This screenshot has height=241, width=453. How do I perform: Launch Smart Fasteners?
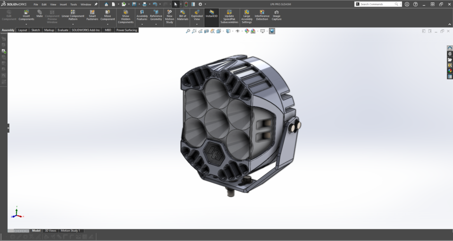point(92,15)
